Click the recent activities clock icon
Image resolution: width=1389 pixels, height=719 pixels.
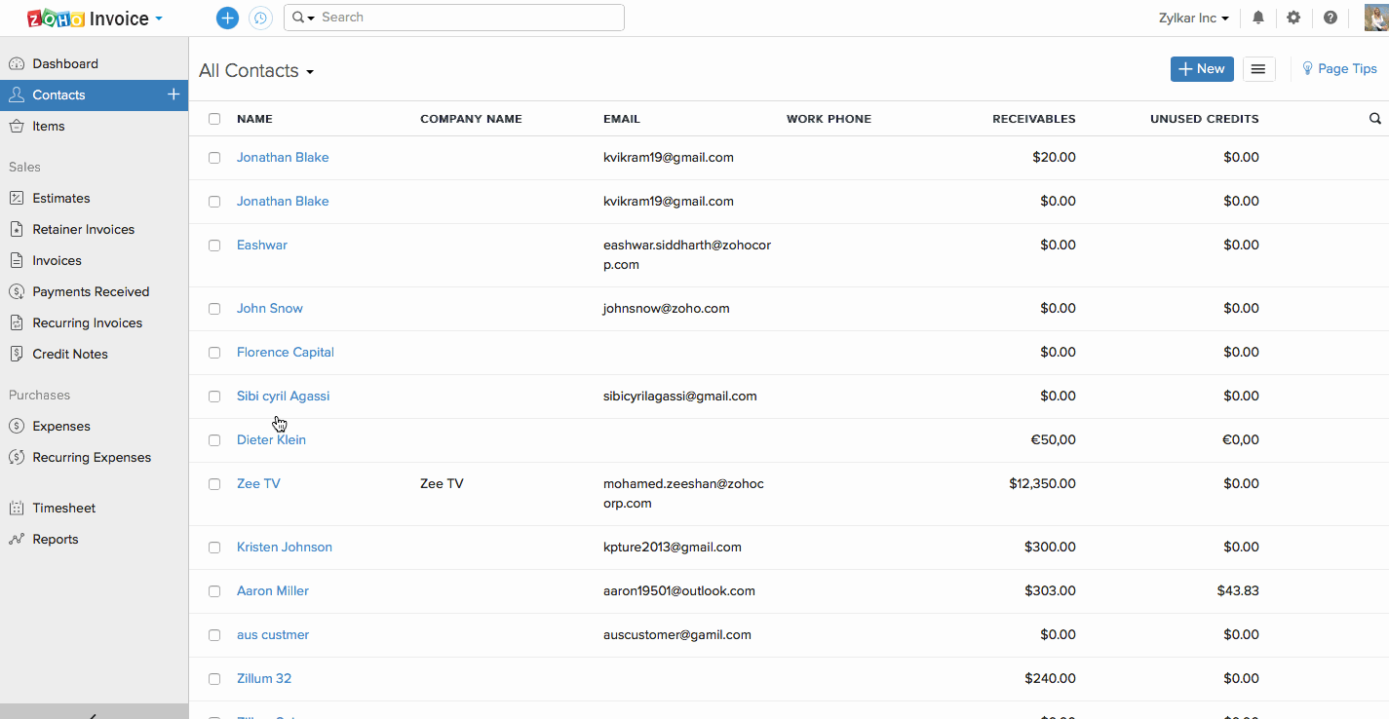pos(260,18)
